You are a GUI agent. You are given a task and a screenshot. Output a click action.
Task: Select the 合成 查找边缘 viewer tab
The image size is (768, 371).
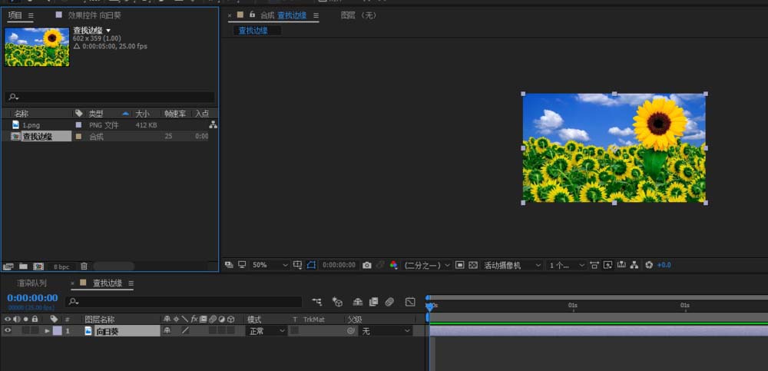point(283,15)
